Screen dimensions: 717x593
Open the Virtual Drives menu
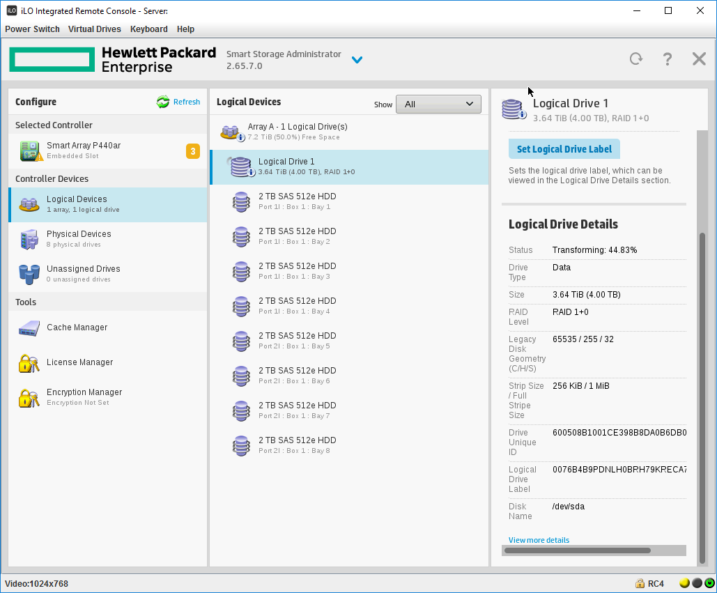[95, 29]
